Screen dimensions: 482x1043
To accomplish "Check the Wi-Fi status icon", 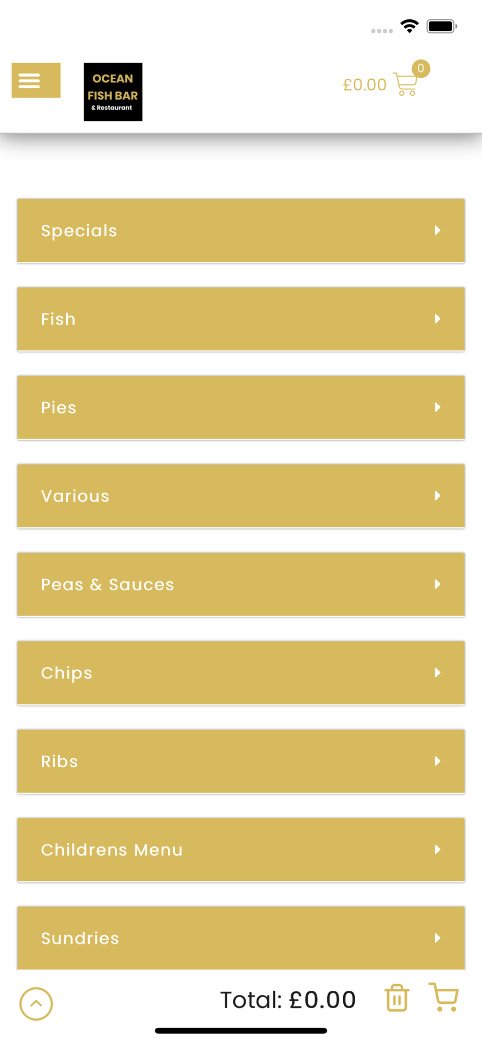I will [x=409, y=26].
